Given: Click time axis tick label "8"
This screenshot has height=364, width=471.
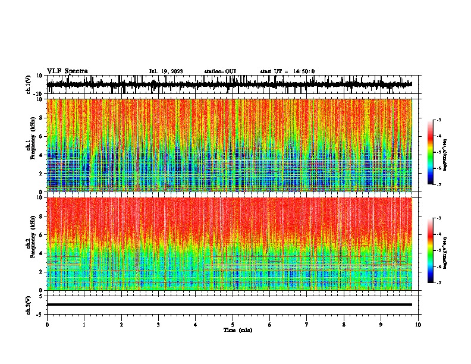Looking at the screenshot, I should click(x=344, y=325).
